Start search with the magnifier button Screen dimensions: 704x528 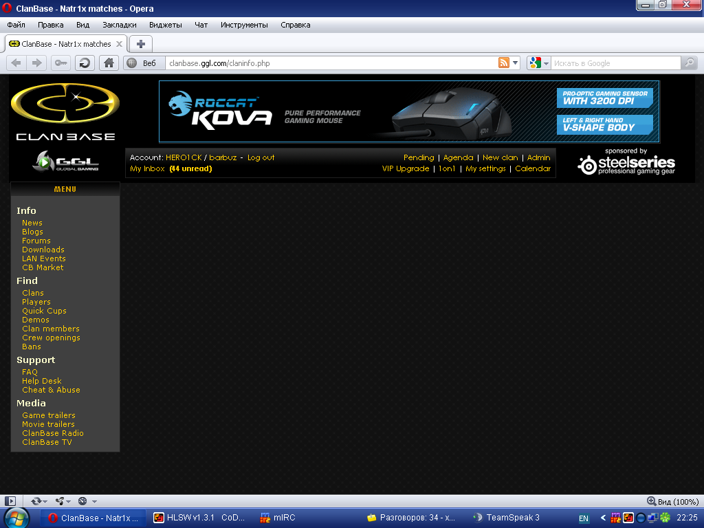(689, 63)
